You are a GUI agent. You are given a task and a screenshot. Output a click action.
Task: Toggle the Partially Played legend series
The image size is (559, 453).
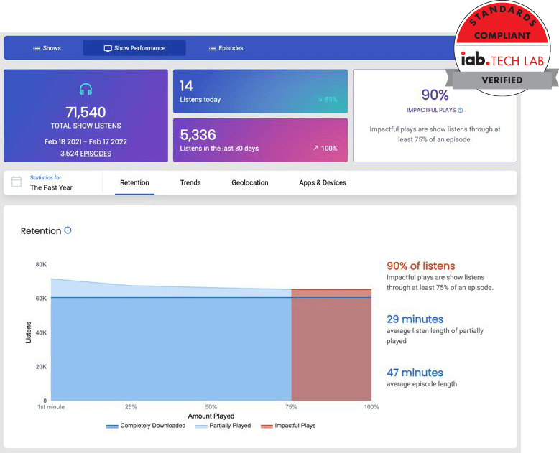point(223,426)
